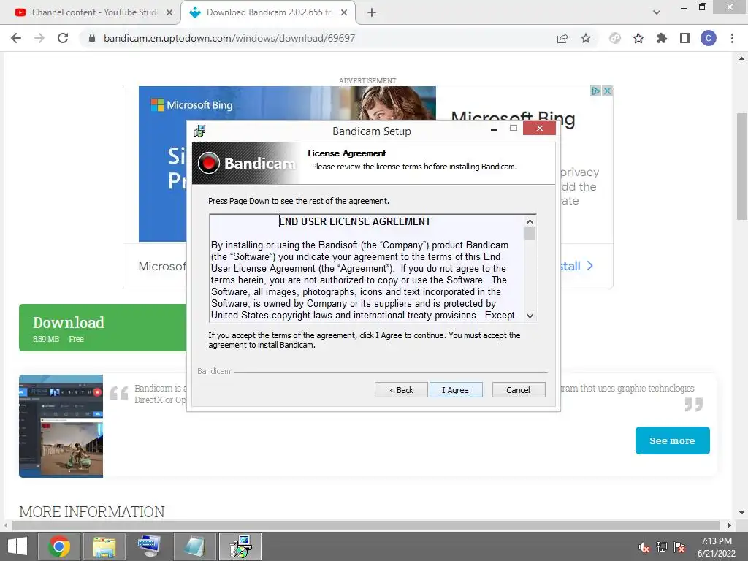The width and height of the screenshot is (748, 561).
Task: Click the page scroll down arrow
Action: point(741,513)
